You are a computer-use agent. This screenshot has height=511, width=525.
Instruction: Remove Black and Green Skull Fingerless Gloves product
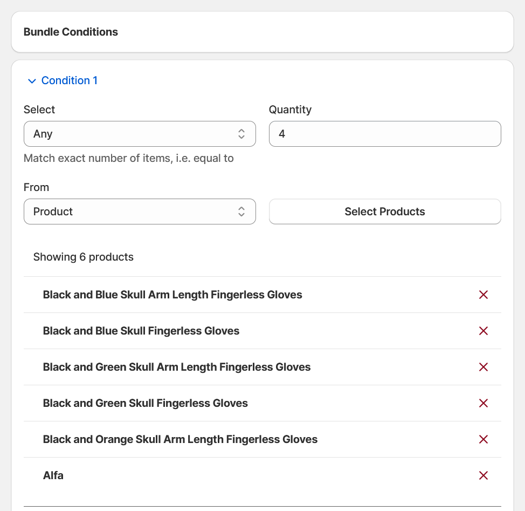[483, 403]
